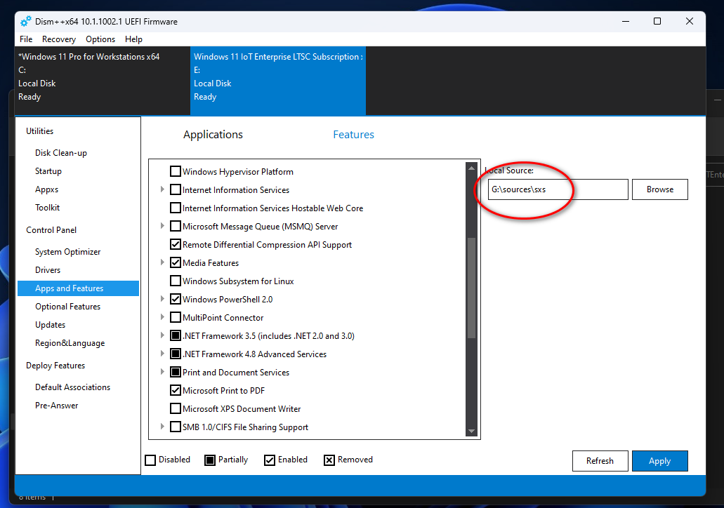Open Startup in sidebar
This screenshot has width=724, height=508.
coord(48,171)
